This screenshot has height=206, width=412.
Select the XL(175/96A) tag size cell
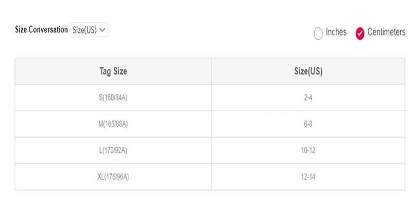(113, 177)
